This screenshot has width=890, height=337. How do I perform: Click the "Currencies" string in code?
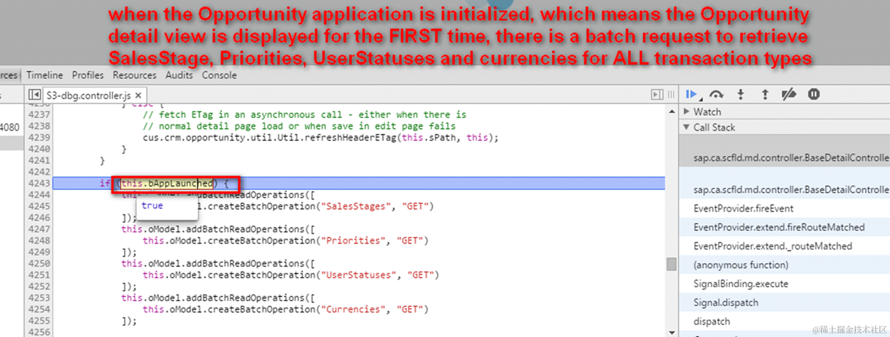353,309
